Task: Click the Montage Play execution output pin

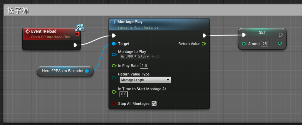Action: pyautogui.click(x=204, y=36)
